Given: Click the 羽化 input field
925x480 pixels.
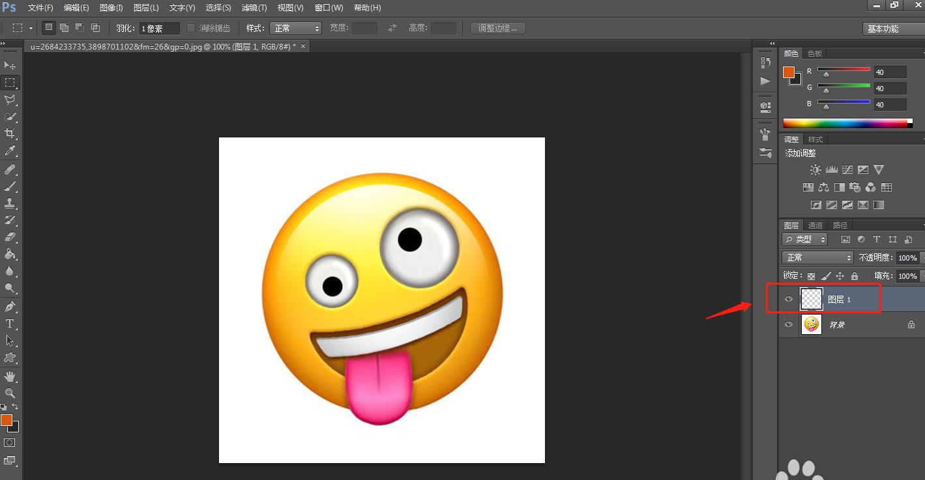Looking at the screenshot, I should point(158,29).
